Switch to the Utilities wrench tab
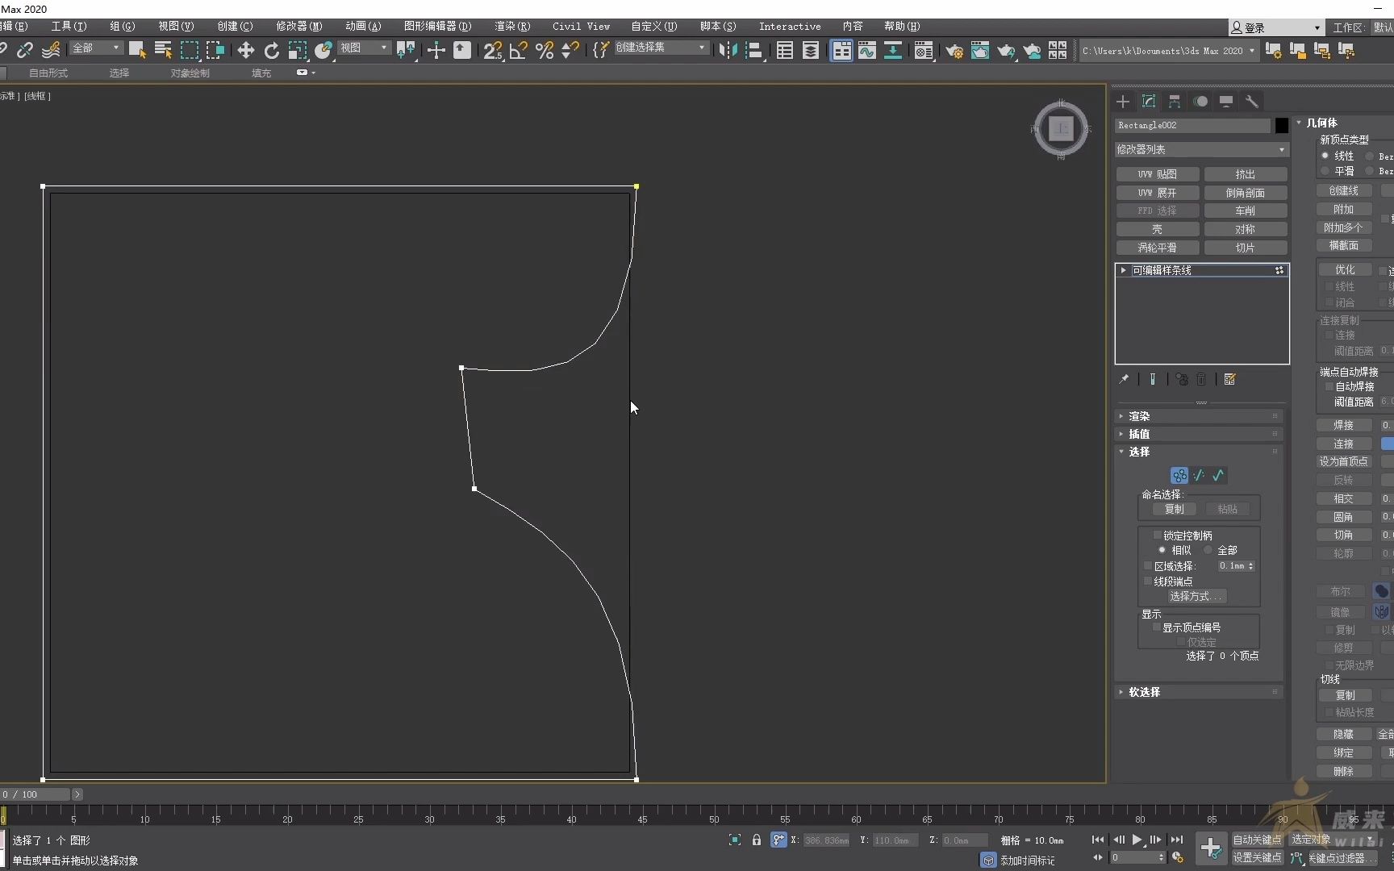Screen dimensions: 1394x871 coord(1252,101)
